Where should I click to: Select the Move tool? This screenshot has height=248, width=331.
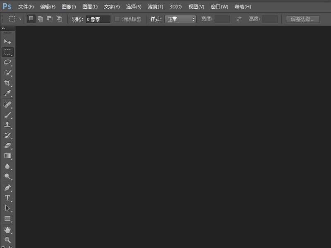tap(7, 41)
